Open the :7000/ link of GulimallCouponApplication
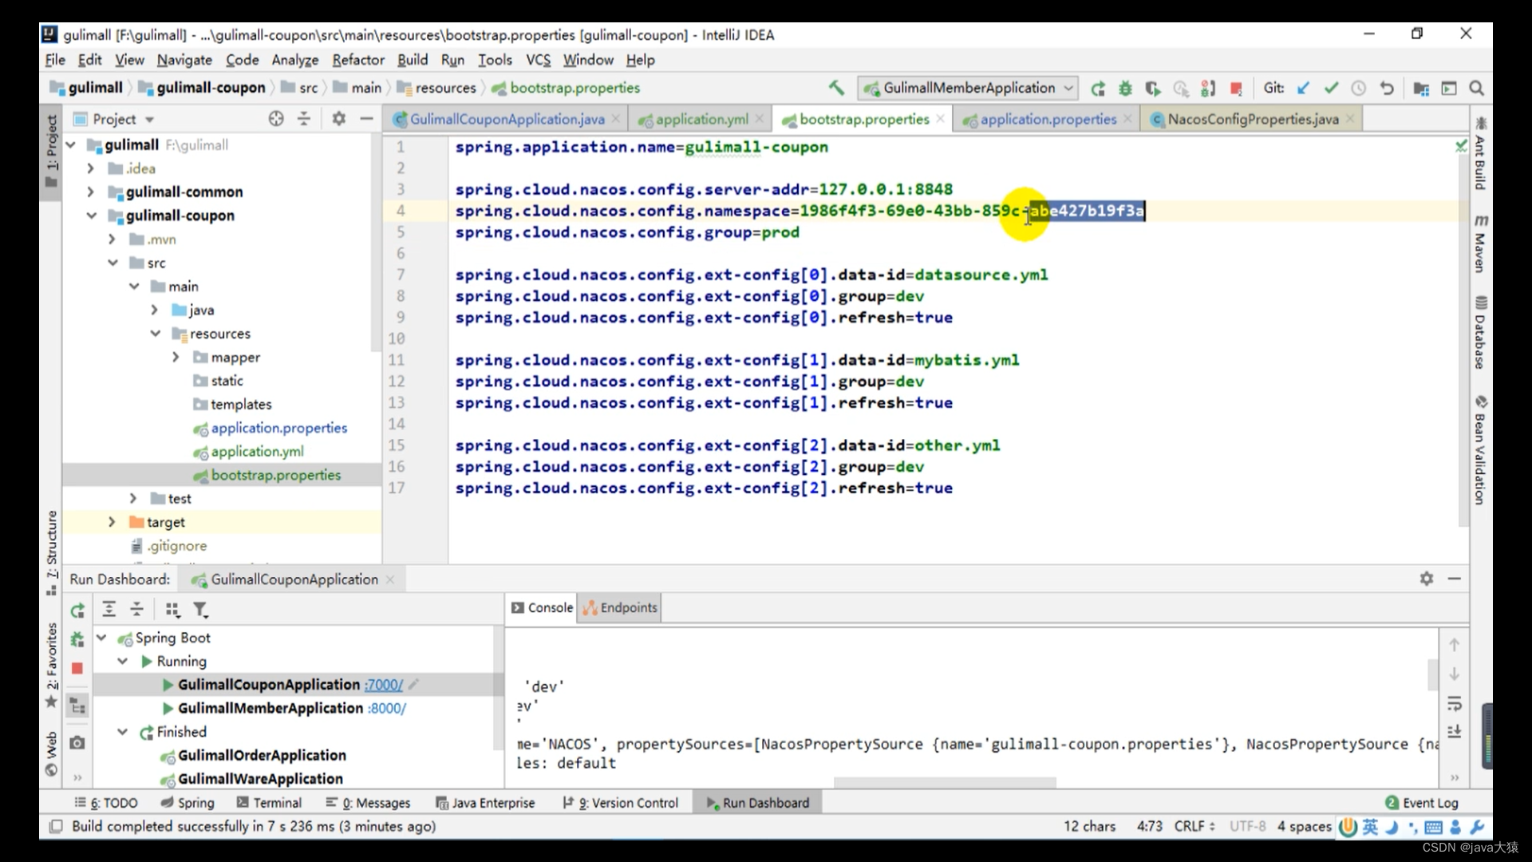 [384, 685]
